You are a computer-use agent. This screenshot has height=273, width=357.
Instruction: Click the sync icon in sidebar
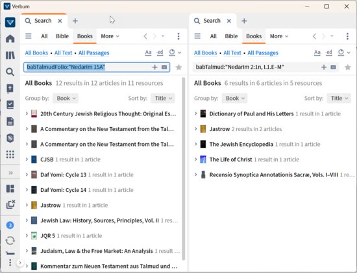point(10,241)
